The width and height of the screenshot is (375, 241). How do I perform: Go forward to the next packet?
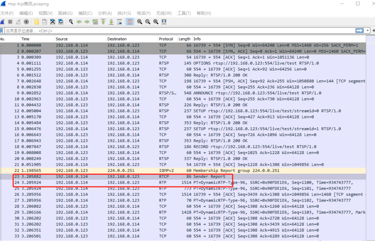87,22
